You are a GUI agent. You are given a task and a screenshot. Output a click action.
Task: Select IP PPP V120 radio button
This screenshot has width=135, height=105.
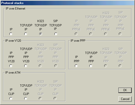coord(11,66)
